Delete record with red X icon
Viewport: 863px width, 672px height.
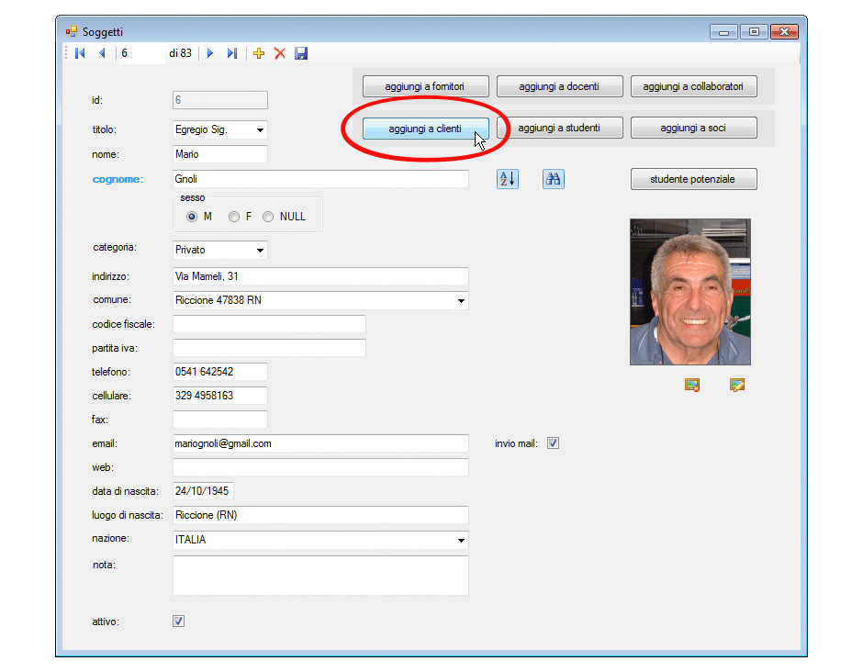(x=280, y=53)
